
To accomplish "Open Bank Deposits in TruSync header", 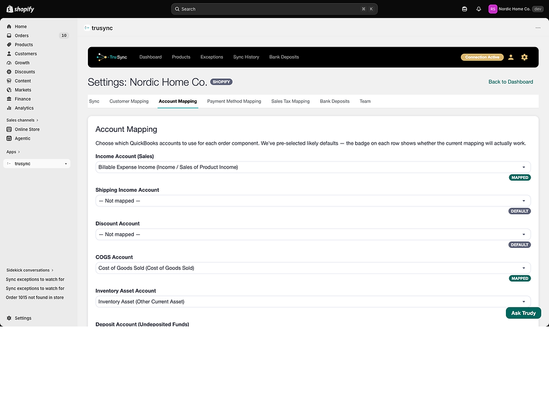I will [x=284, y=57].
